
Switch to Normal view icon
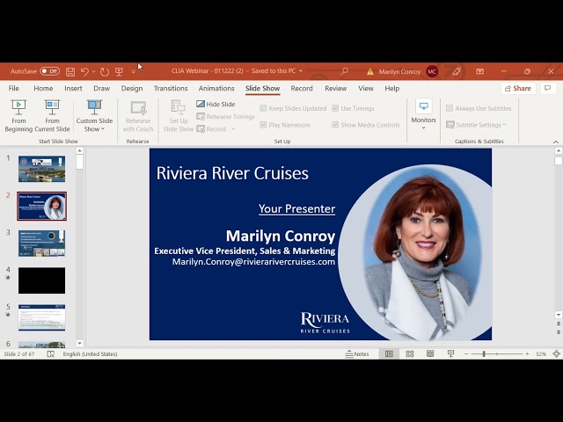389,354
